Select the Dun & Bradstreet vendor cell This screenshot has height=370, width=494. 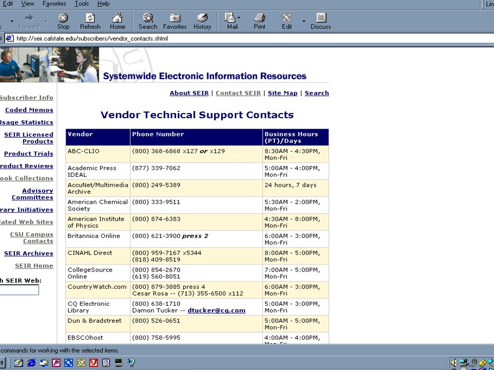98,324
